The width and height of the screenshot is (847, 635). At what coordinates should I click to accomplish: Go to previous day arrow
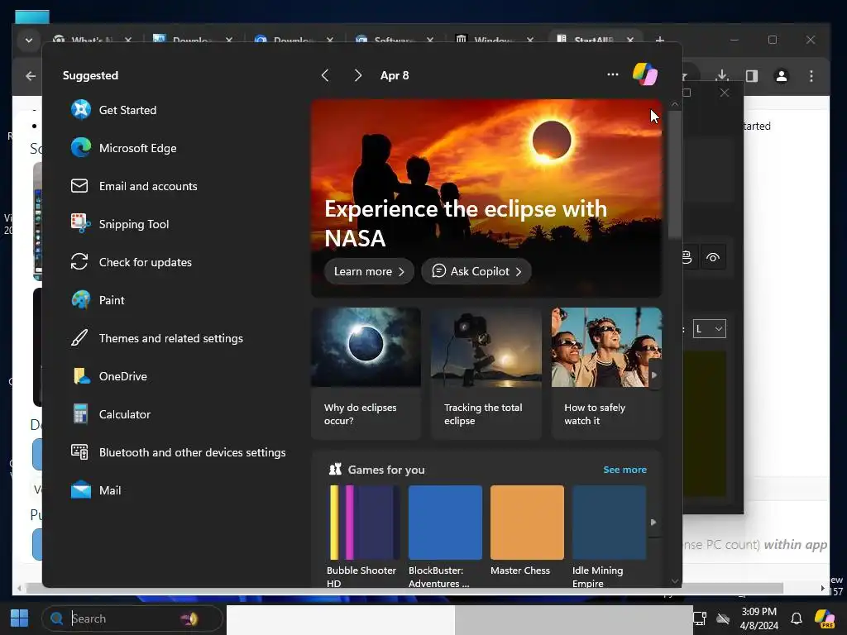click(x=325, y=75)
